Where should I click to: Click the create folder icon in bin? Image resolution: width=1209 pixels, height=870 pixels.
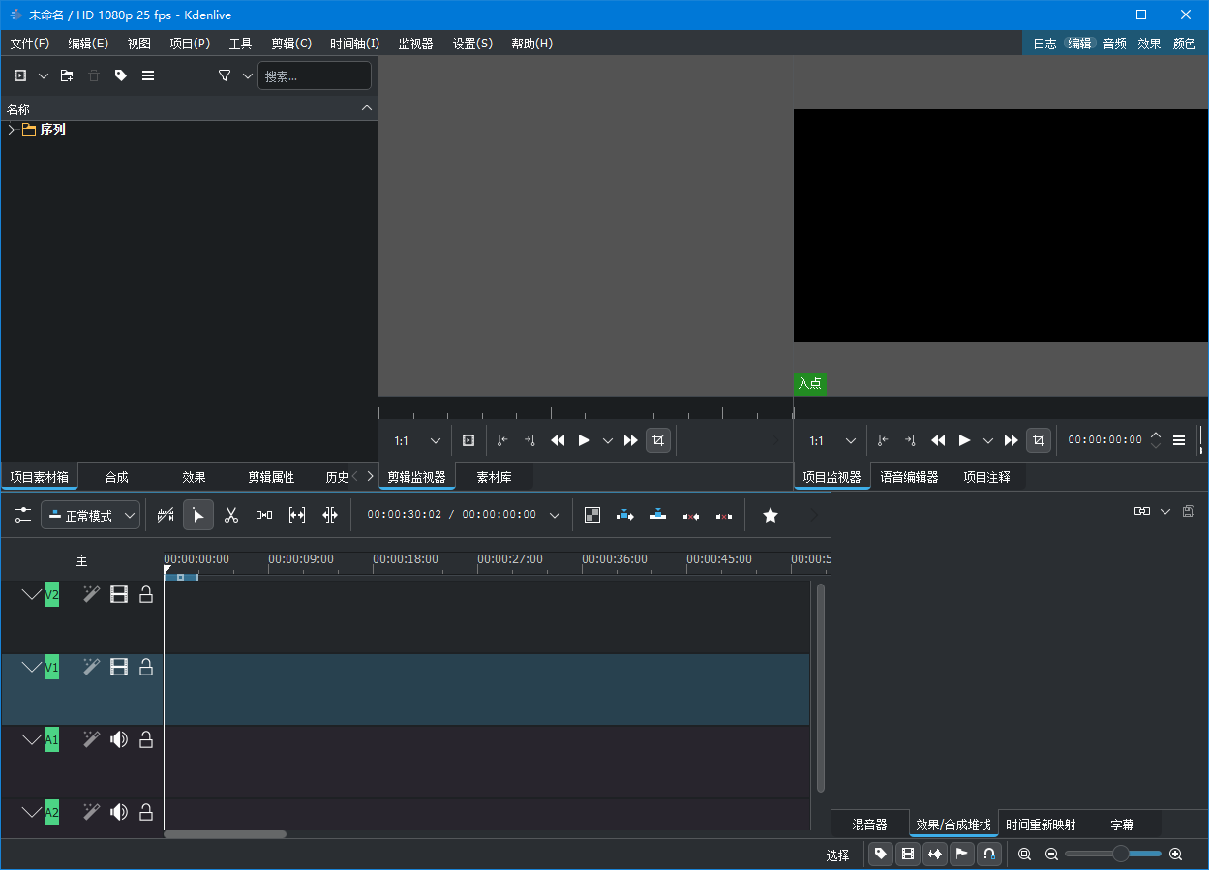click(67, 75)
